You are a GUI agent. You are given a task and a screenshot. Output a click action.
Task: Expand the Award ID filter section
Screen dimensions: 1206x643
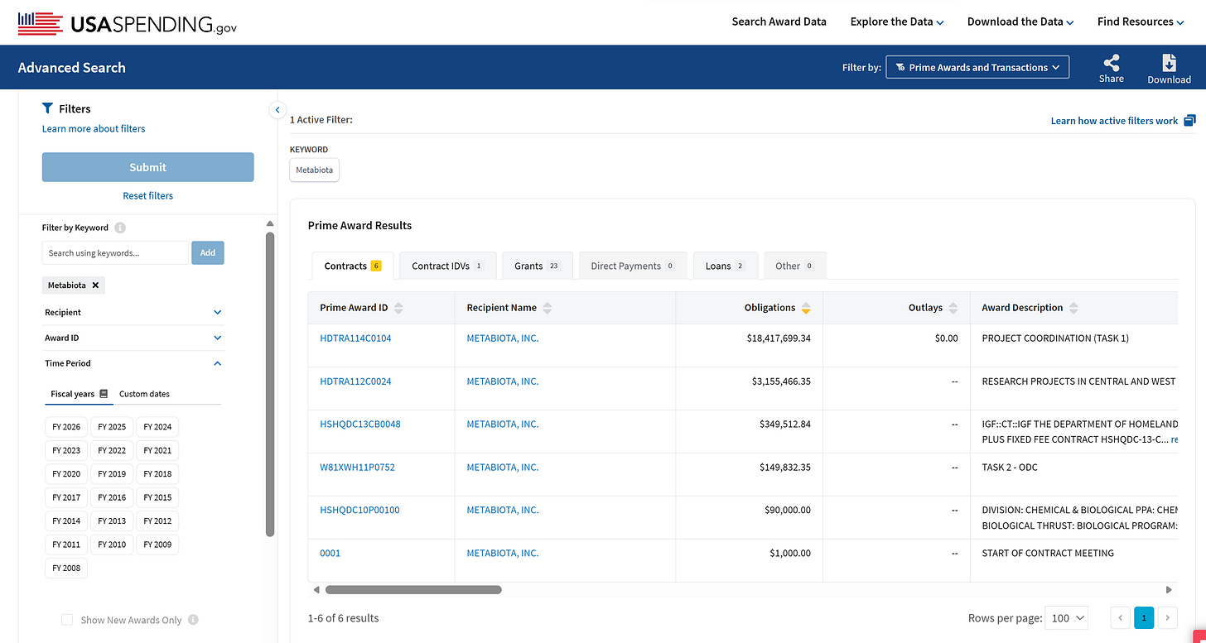pos(133,338)
